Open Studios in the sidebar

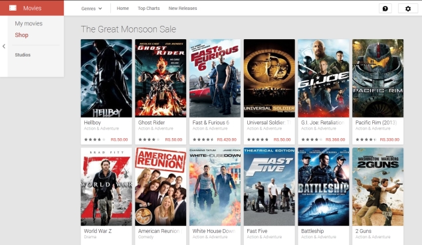click(x=23, y=55)
